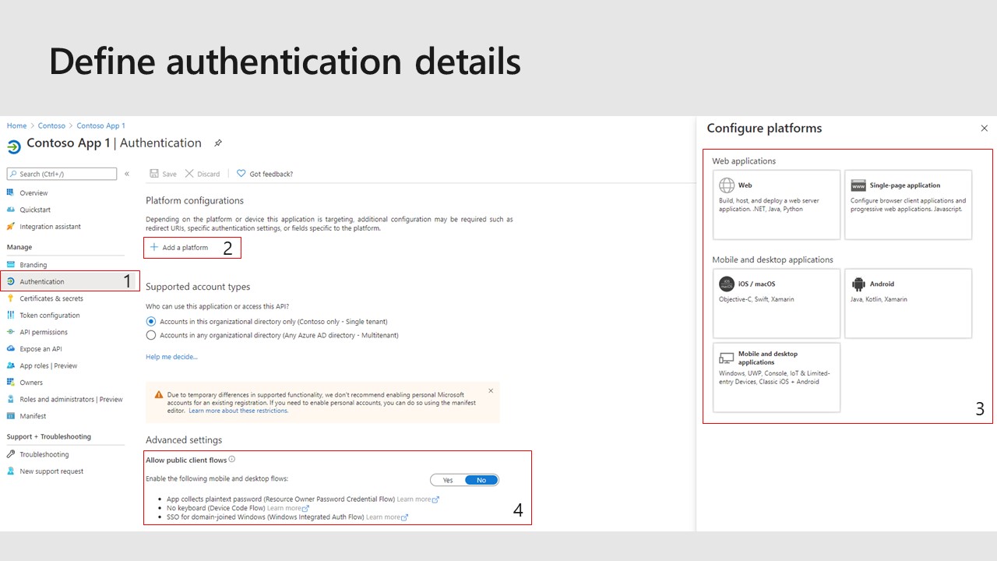Open Certificates & secrets in sidebar

51,298
